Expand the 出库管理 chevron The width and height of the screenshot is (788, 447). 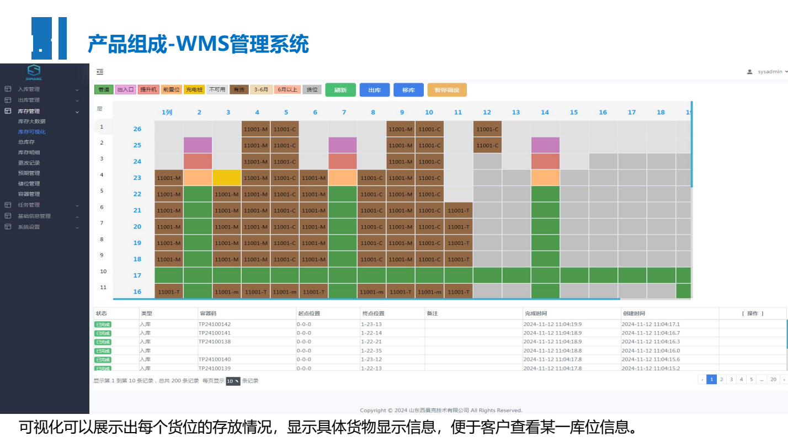(x=77, y=100)
